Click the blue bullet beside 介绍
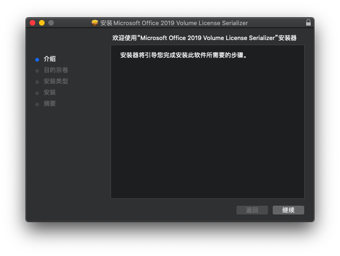 pyautogui.click(x=37, y=60)
